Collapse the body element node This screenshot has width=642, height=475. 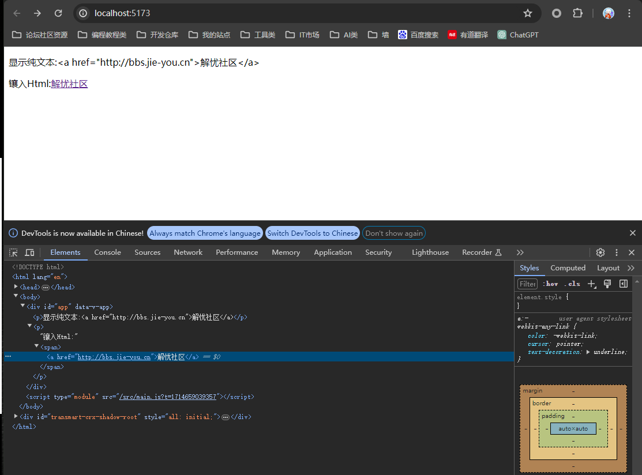tap(16, 296)
